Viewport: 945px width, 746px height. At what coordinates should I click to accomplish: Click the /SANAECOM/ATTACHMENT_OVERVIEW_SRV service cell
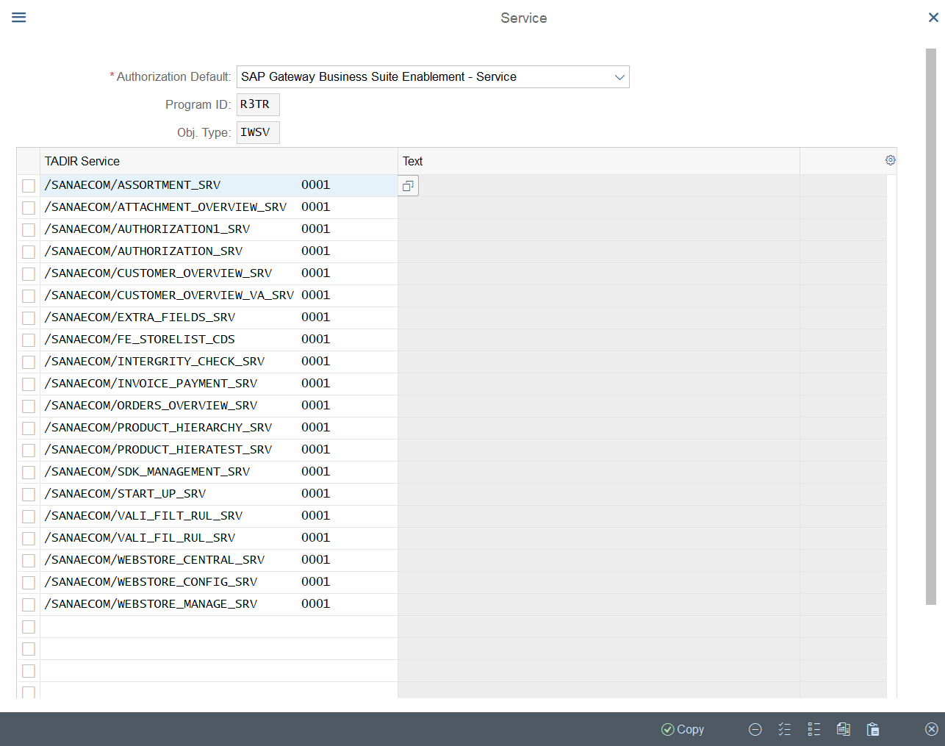[219, 207]
